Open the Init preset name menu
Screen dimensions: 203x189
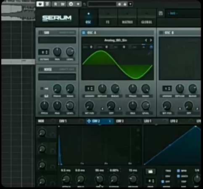click(173, 13)
